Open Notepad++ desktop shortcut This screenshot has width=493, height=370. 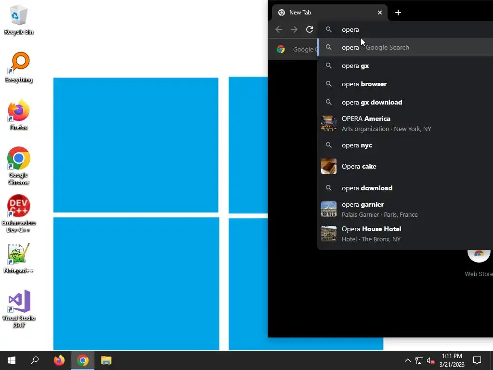pos(19,258)
